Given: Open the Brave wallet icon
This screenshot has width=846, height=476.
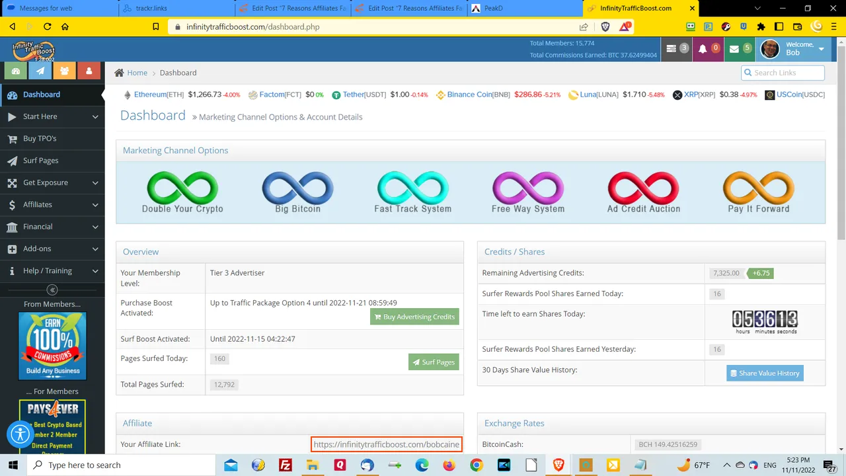Looking at the screenshot, I should pyautogui.click(x=797, y=26).
